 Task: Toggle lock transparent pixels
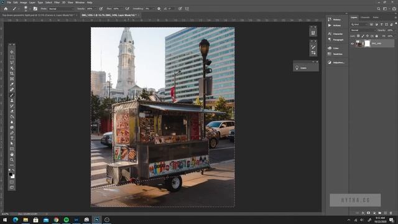pos(358,36)
